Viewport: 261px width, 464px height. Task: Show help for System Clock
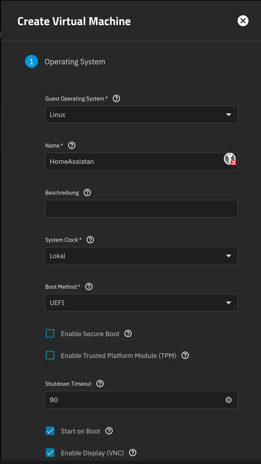click(x=90, y=240)
